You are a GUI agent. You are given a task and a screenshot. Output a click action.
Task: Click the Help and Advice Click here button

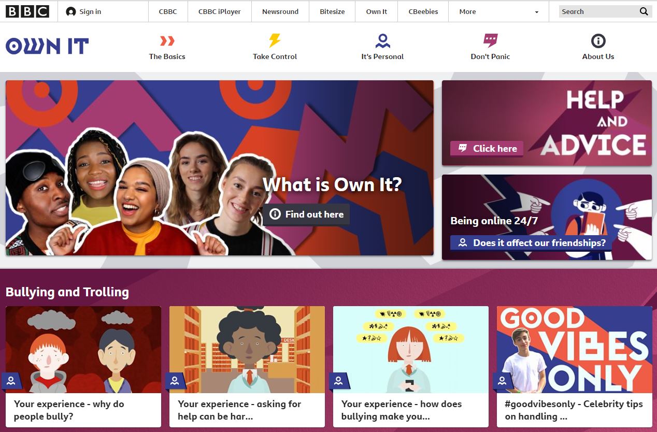tap(487, 149)
